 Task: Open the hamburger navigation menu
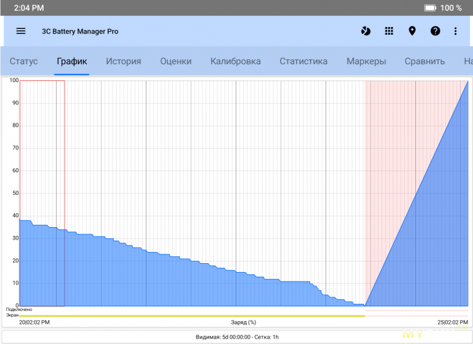coord(21,31)
